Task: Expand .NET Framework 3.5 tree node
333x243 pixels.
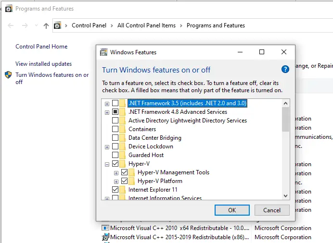Action: point(107,104)
